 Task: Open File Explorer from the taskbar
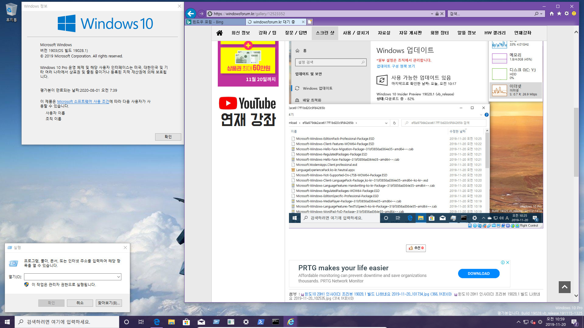[171, 322]
